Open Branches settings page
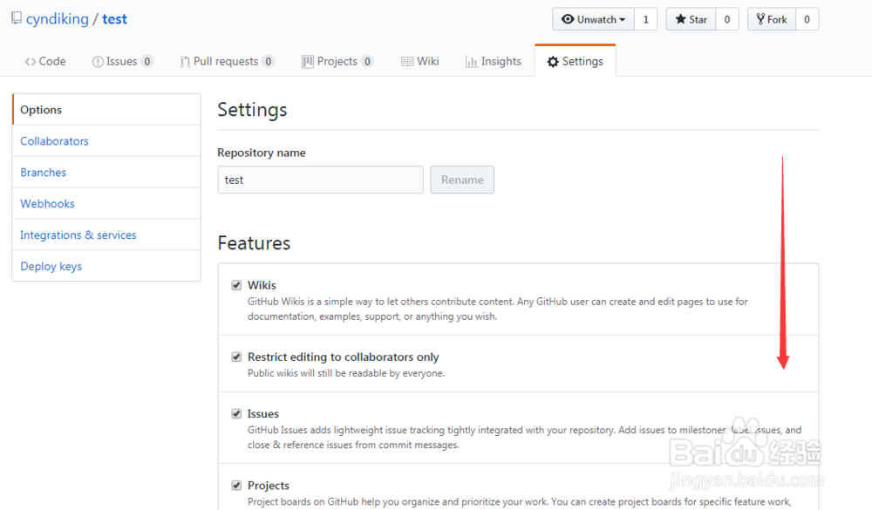 pos(106,173)
